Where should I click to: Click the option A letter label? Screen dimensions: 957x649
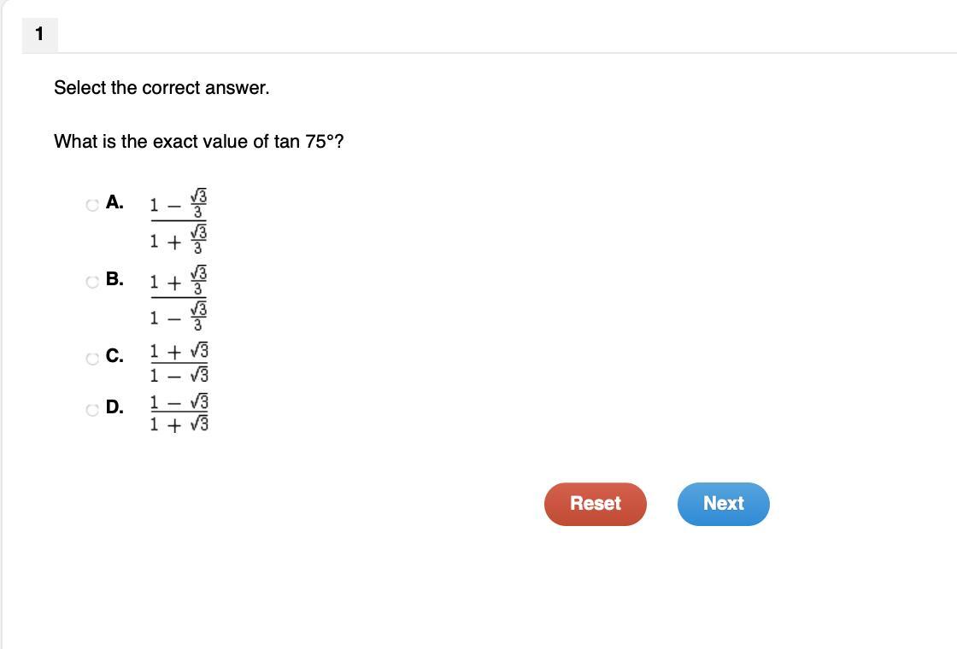pyautogui.click(x=114, y=202)
